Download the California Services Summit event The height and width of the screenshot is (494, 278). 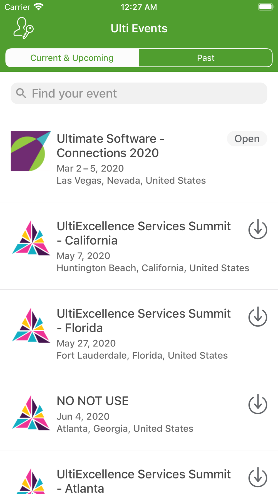(x=258, y=229)
